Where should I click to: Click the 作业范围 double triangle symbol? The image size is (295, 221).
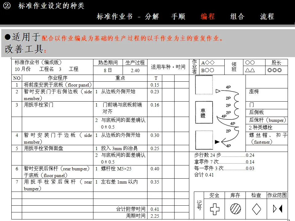tap(277, 209)
